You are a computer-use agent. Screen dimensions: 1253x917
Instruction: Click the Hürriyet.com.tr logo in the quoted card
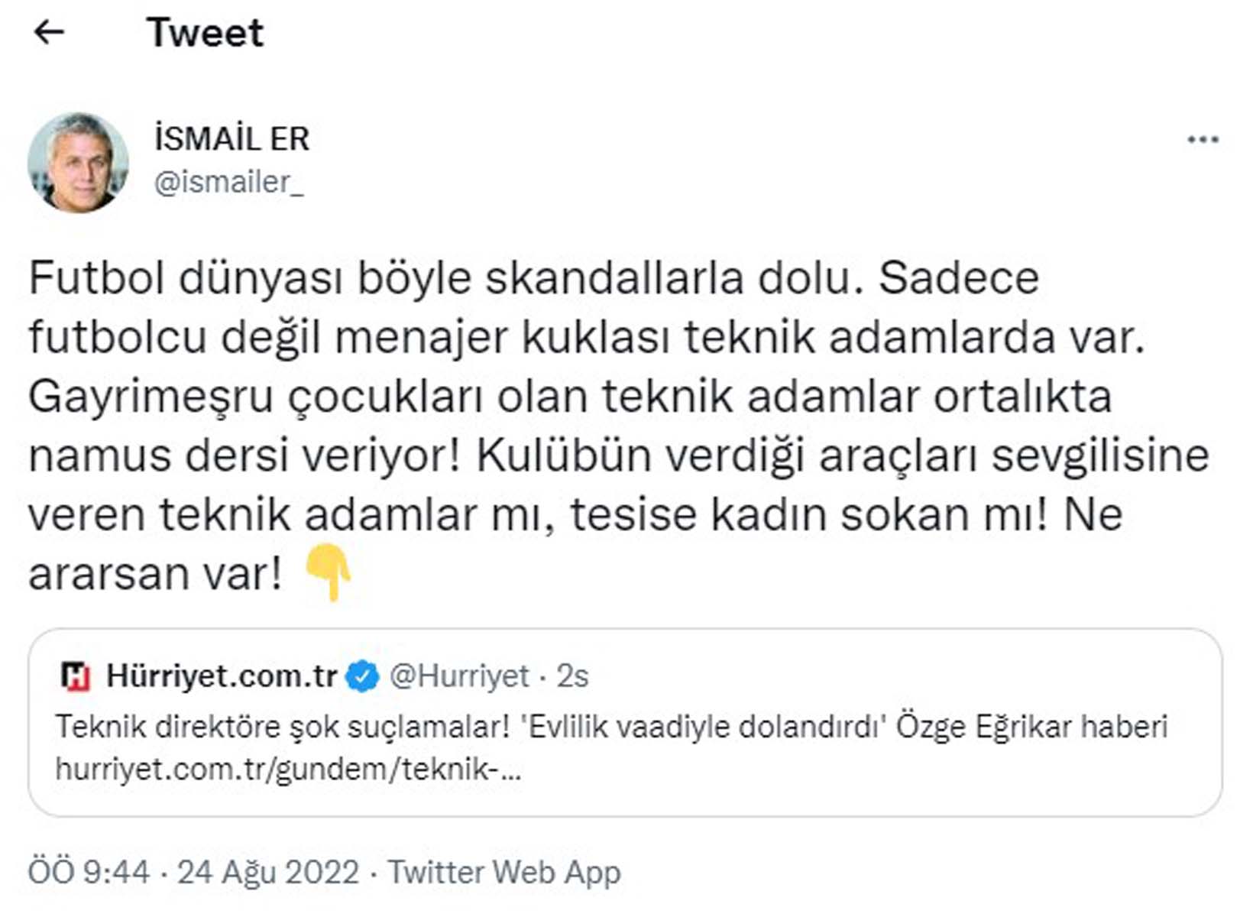75,676
